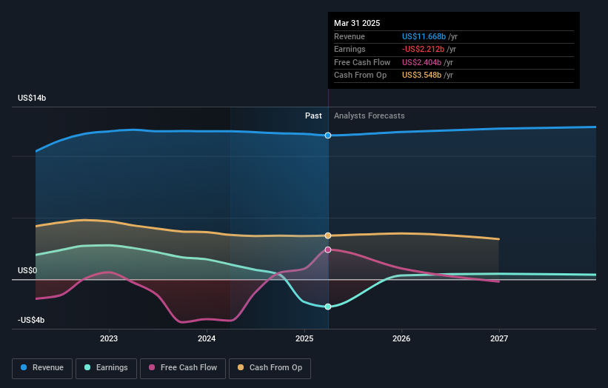Click the US$2.404b free cash flow value

(421, 62)
